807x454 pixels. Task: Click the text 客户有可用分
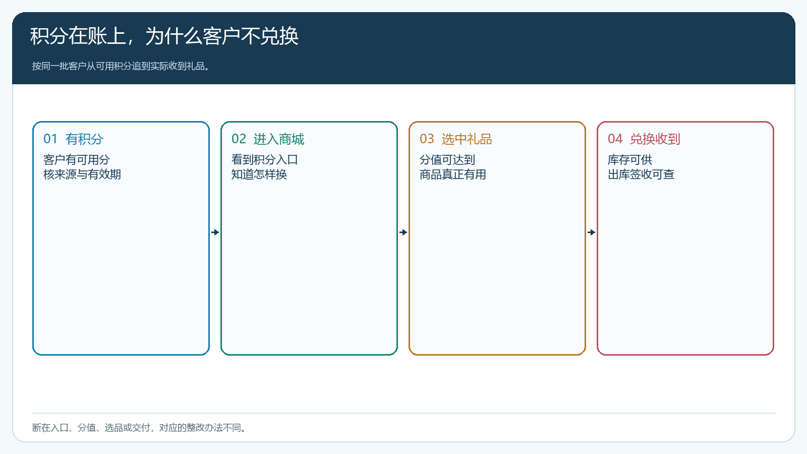click(77, 160)
